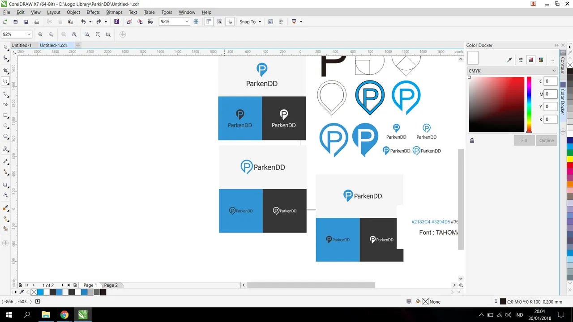The image size is (573, 322).
Task: Toggle the auto-apply lock in Color Docker
Action: [472, 140]
